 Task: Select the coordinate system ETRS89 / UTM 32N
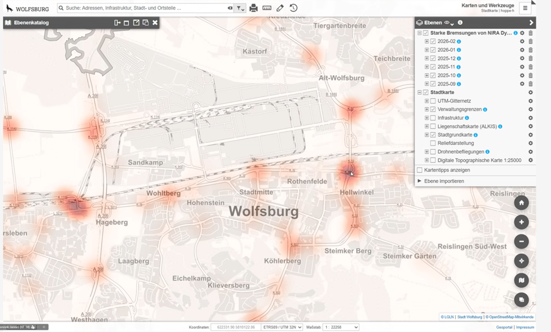(x=282, y=327)
